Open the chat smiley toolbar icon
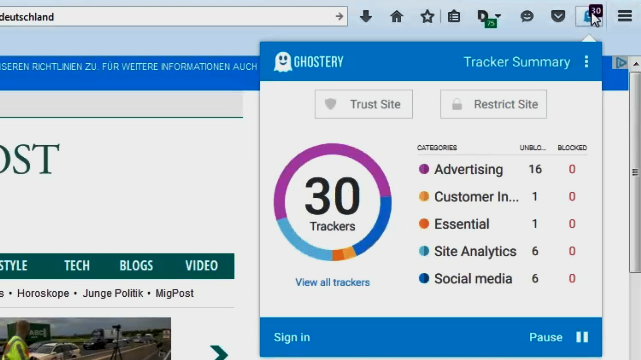Viewport: 641px width, 360px height. [527, 16]
